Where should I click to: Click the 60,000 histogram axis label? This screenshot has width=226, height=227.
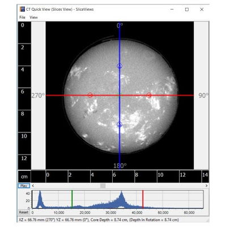(189, 213)
